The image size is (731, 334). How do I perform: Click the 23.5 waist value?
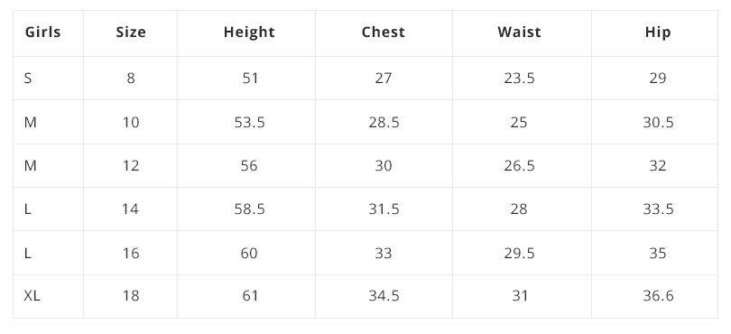(519, 78)
